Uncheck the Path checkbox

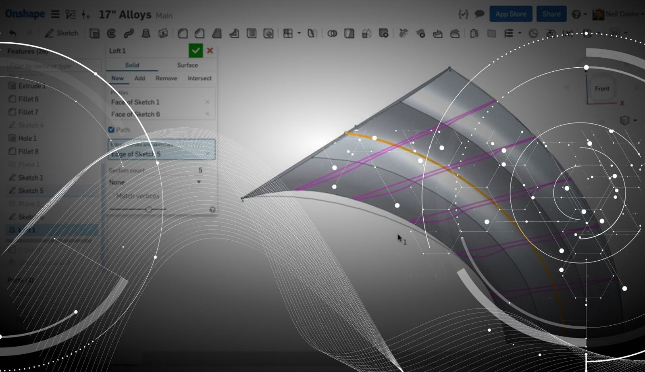tap(112, 130)
